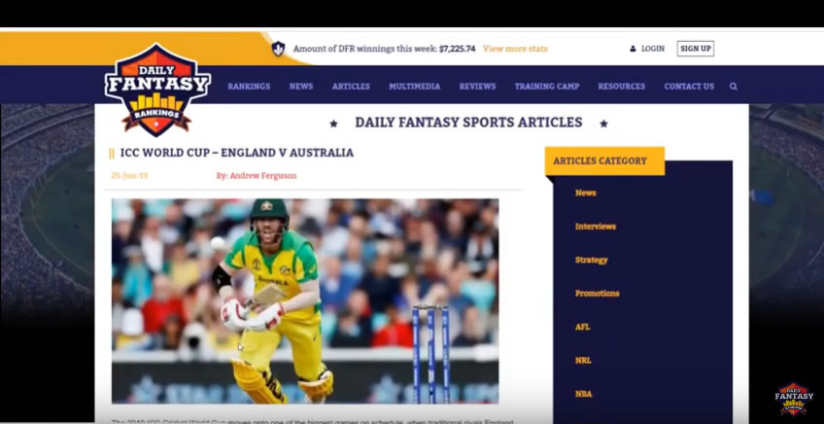The height and width of the screenshot is (424, 824).
Task: Open the MULTIMEDIA menu
Action: coord(415,87)
